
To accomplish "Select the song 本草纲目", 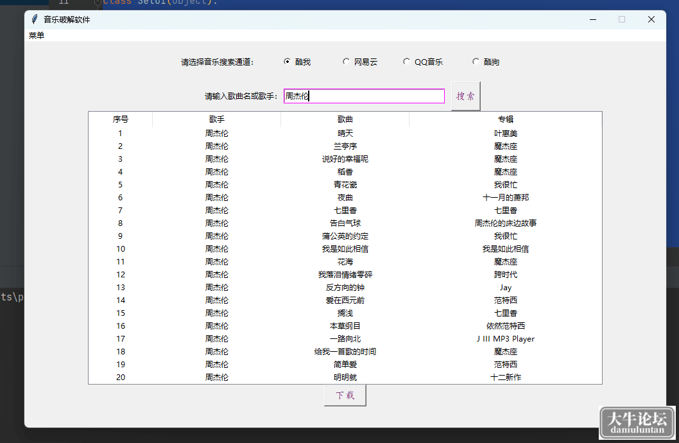I will [x=345, y=326].
